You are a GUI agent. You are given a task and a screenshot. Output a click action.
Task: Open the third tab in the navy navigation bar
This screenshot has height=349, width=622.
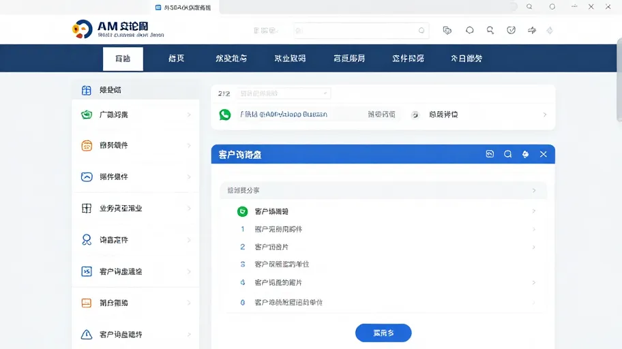(231, 59)
